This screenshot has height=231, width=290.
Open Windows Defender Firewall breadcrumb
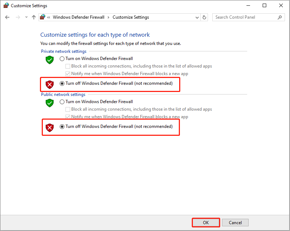78,17
